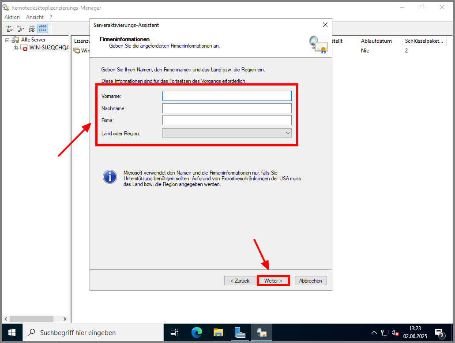Open the Aktion menu
The height and width of the screenshot is (343, 455).
click(x=12, y=17)
